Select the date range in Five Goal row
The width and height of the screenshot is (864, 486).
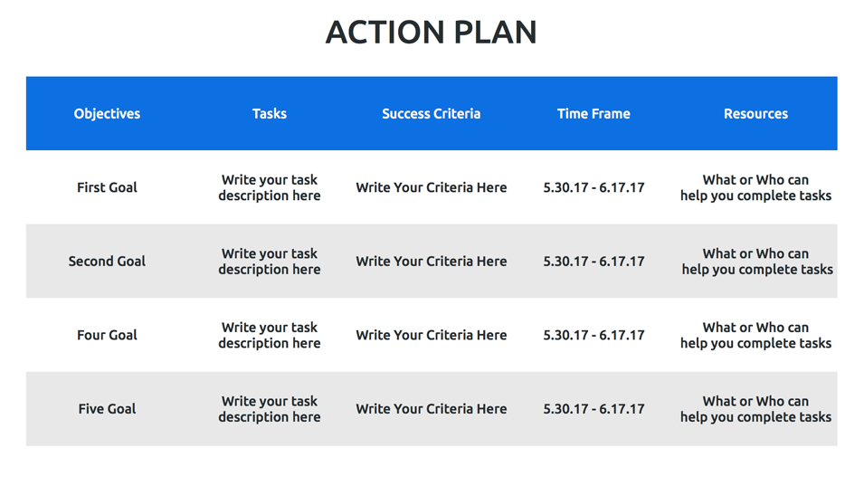593,409
